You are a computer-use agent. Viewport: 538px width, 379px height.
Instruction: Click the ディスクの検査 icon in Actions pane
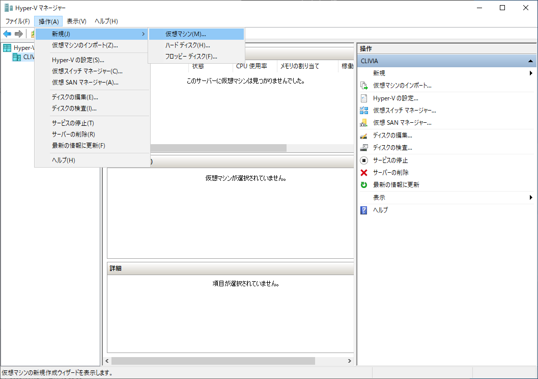point(364,148)
